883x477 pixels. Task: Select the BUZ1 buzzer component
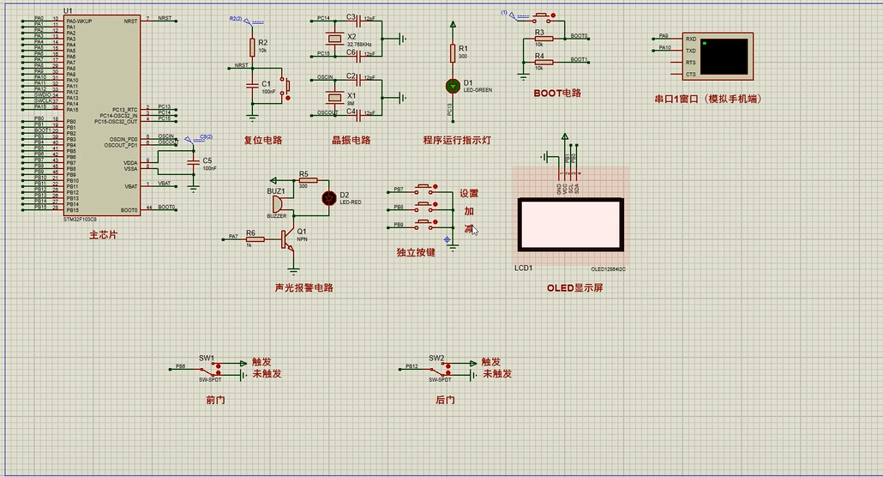tap(278, 205)
